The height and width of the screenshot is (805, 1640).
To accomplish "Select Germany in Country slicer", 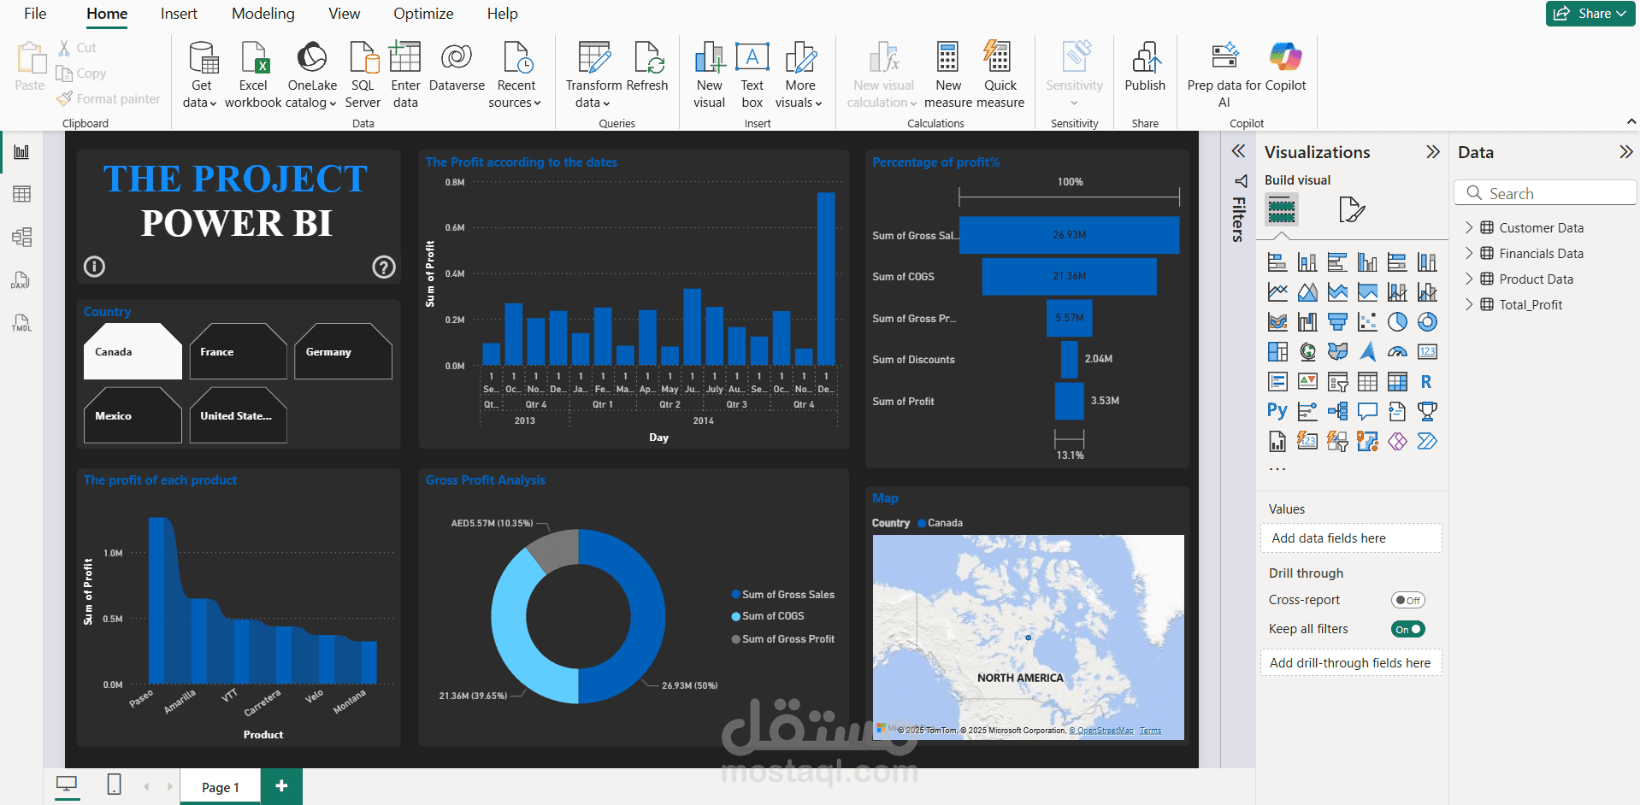I will (x=343, y=351).
